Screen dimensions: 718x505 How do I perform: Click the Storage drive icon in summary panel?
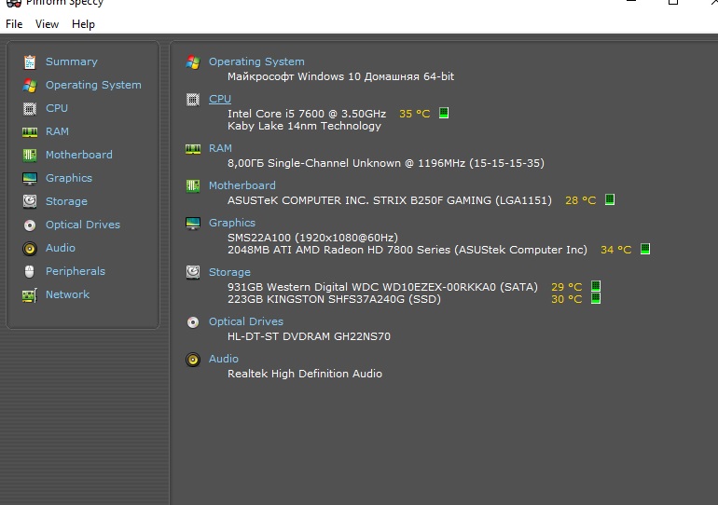pyautogui.click(x=193, y=272)
